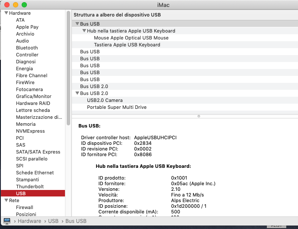Click Hardware in the bottom path bar
The width and height of the screenshot is (298, 229).
29,221
